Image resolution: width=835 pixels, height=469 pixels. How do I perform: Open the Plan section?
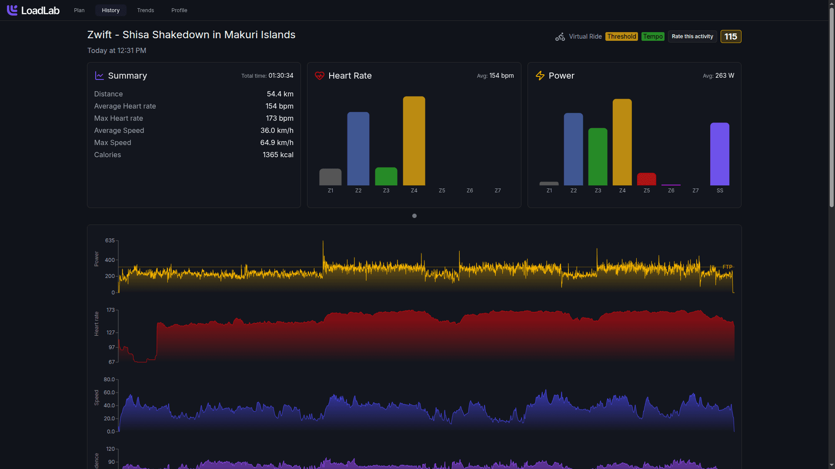[79, 10]
